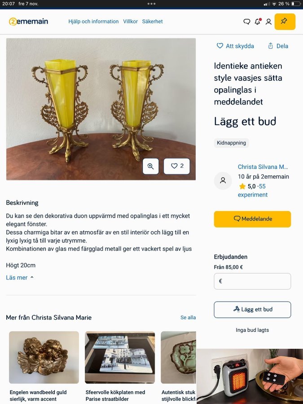Click Se alla link

click(188, 317)
